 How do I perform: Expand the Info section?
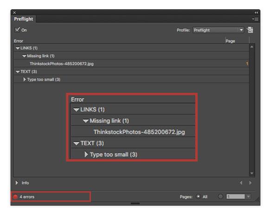point(17,183)
